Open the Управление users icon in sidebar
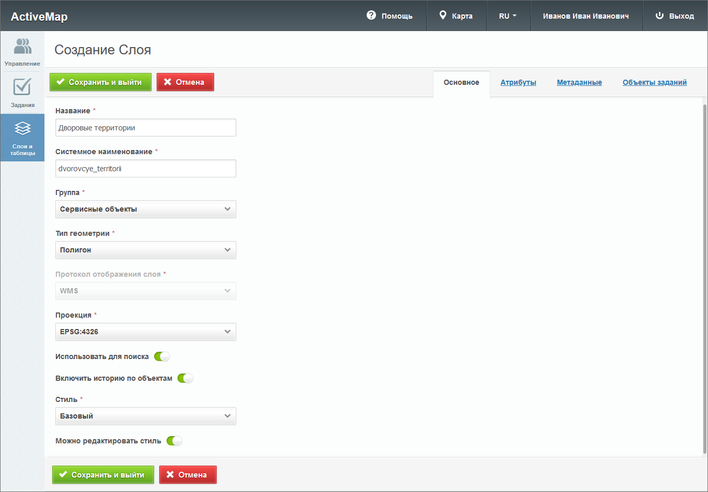The width and height of the screenshot is (708, 492). (x=22, y=46)
